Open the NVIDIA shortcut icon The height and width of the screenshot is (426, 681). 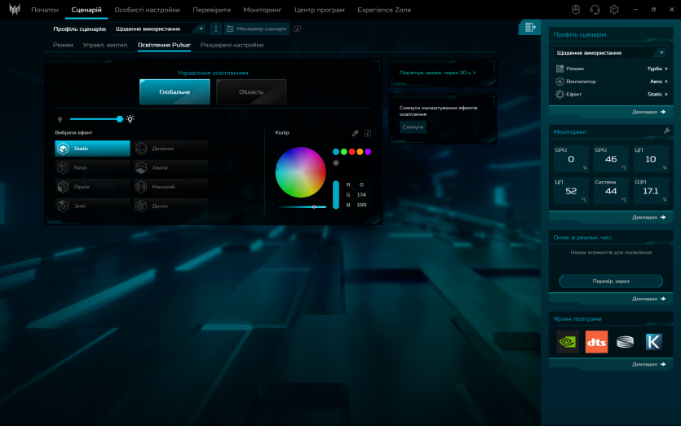pyautogui.click(x=568, y=342)
